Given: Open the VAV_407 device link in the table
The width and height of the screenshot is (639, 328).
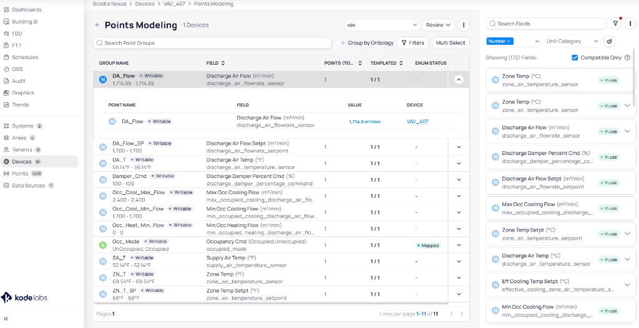Looking at the screenshot, I should (x=417, y=121).
